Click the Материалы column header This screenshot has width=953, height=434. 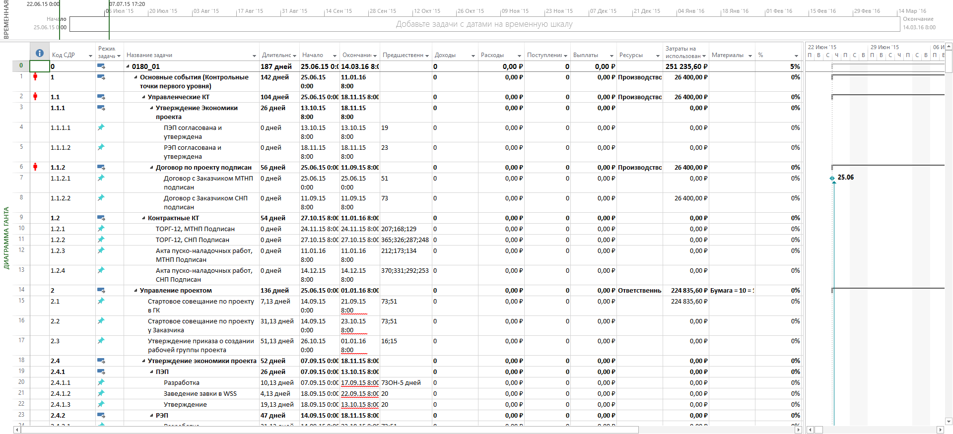tap(727, 55)
